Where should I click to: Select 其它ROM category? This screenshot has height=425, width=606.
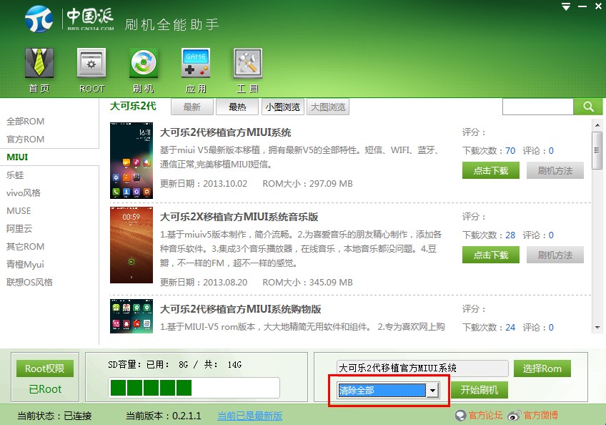point(26,246)
